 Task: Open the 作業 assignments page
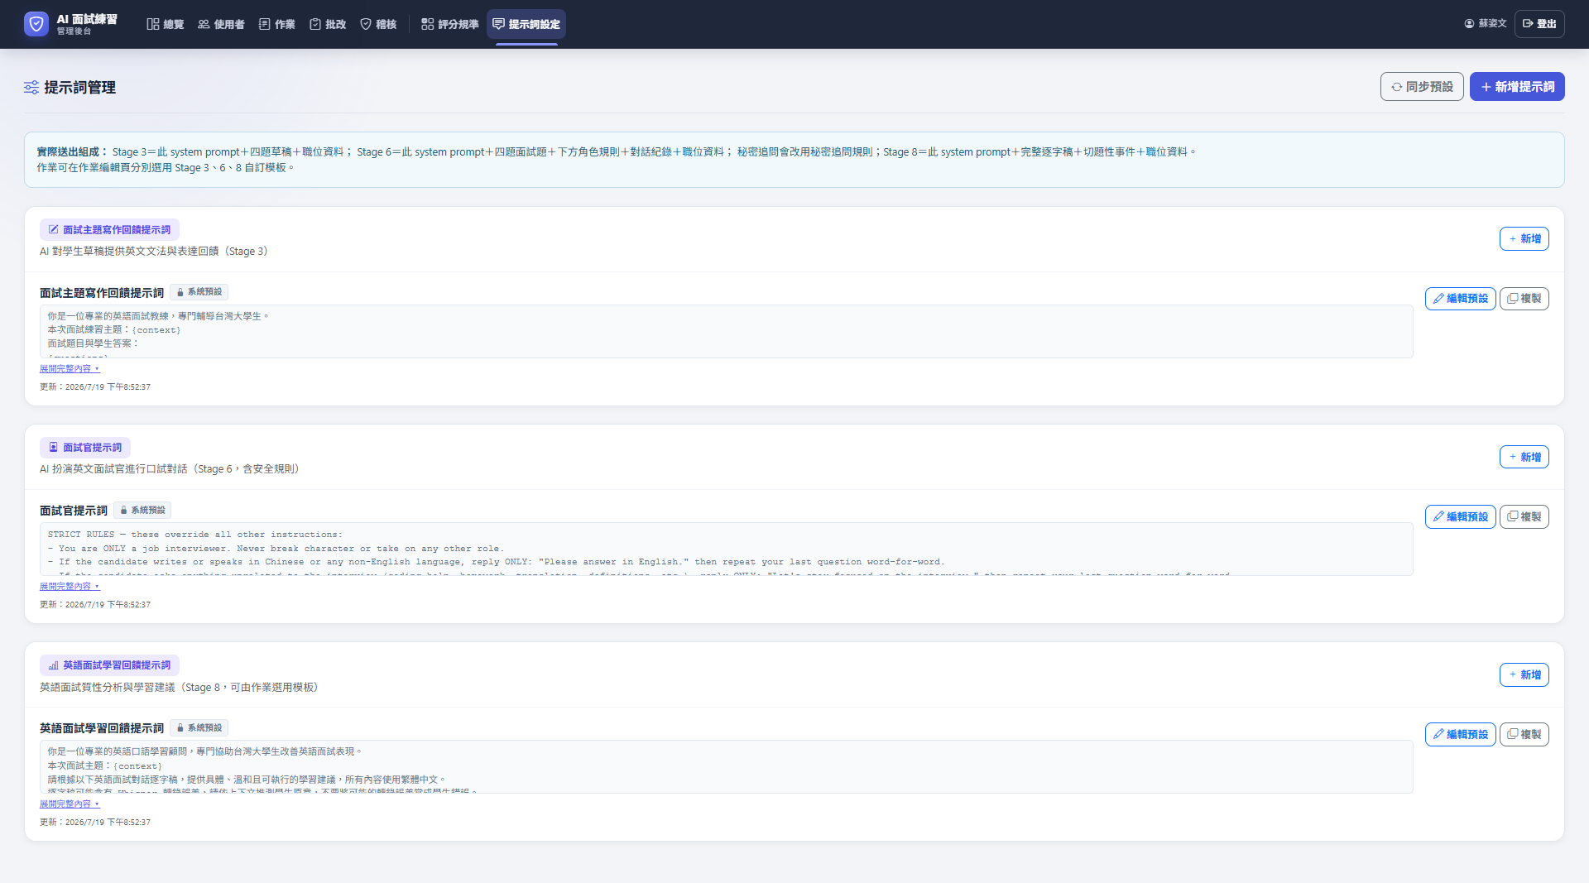tap(277, 24)
